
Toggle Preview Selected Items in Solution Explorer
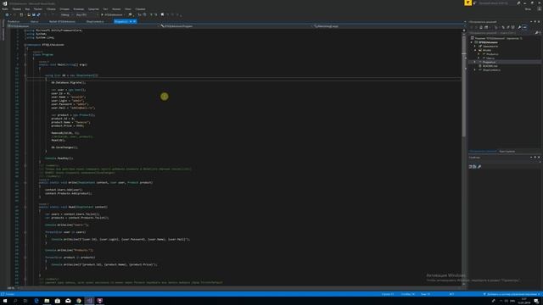pyautogui.click(x=524, y=27)
